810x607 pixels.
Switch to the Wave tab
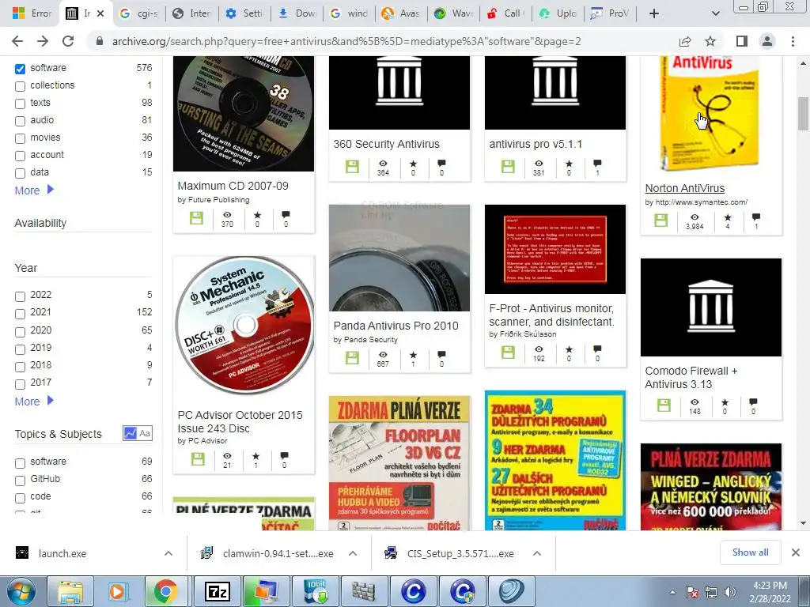tap(454, 13)
